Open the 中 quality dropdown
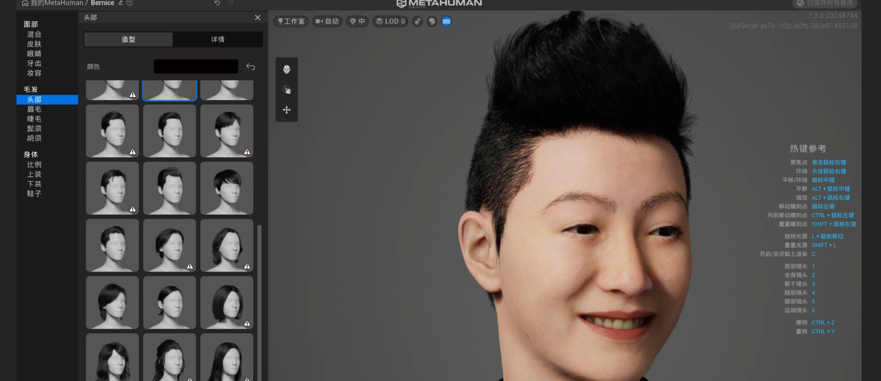This screenshot has height=381, width=881. [357, 21]
